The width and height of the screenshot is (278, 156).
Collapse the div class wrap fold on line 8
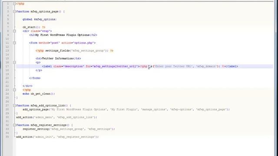14,31
